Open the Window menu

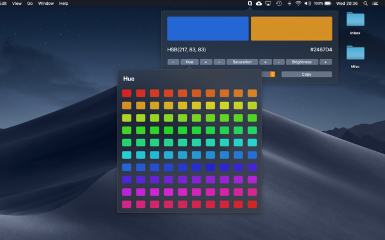point(46,4)
